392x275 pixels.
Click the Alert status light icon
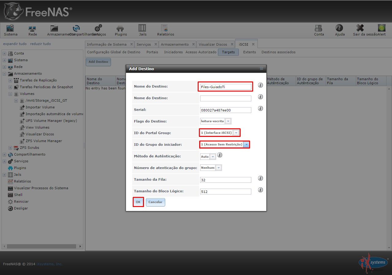click(381, 28)
